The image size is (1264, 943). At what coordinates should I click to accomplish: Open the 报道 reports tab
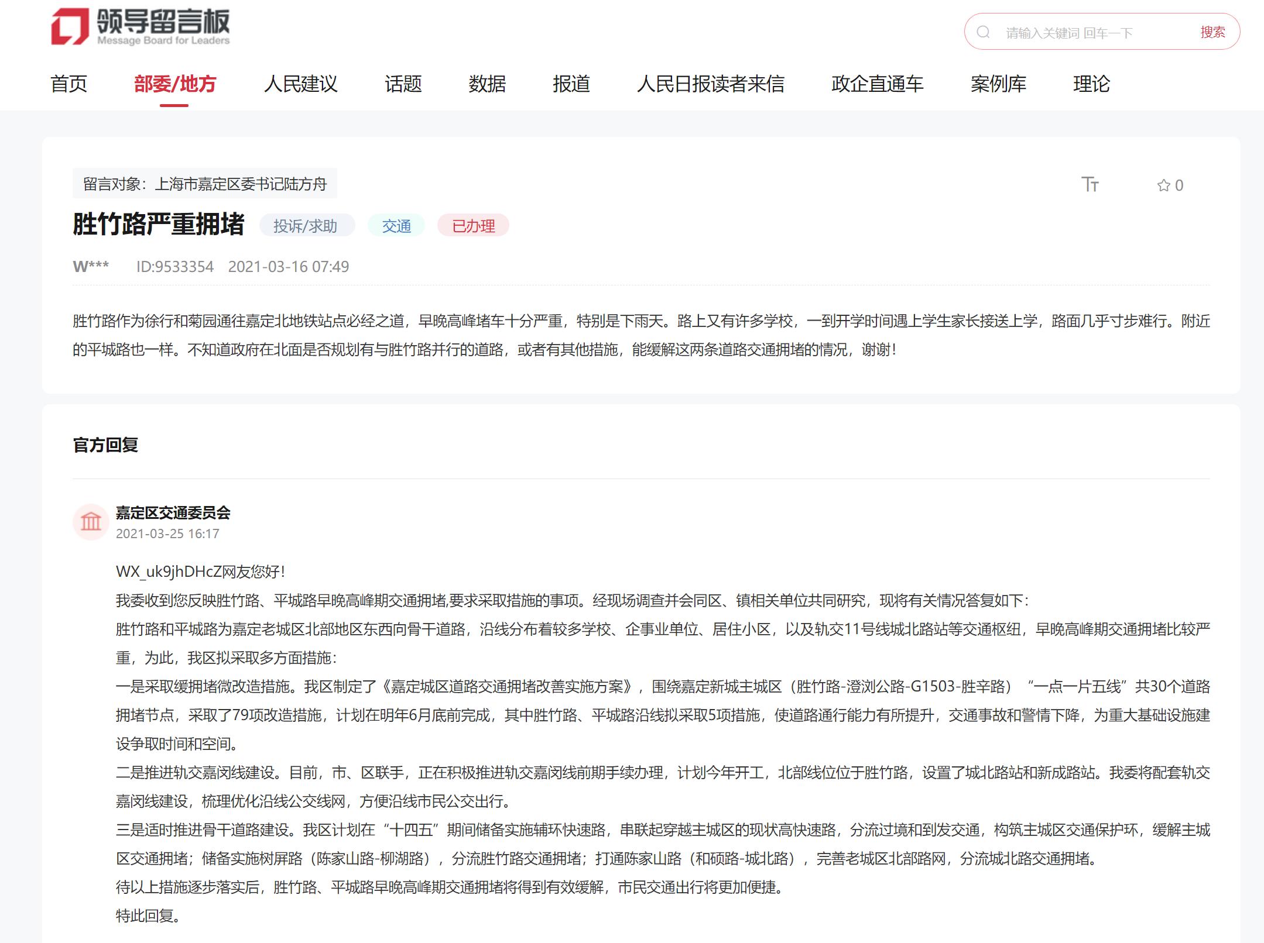(571, 84)
